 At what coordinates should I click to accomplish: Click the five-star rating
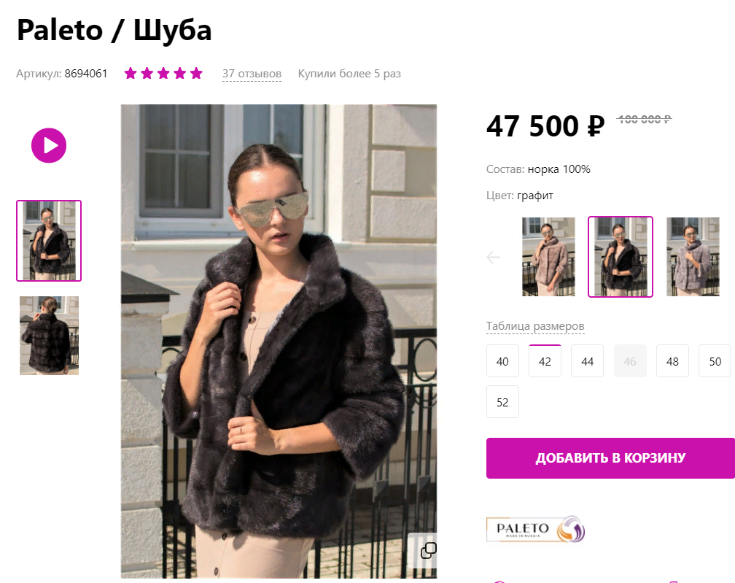tap(163, 73)
